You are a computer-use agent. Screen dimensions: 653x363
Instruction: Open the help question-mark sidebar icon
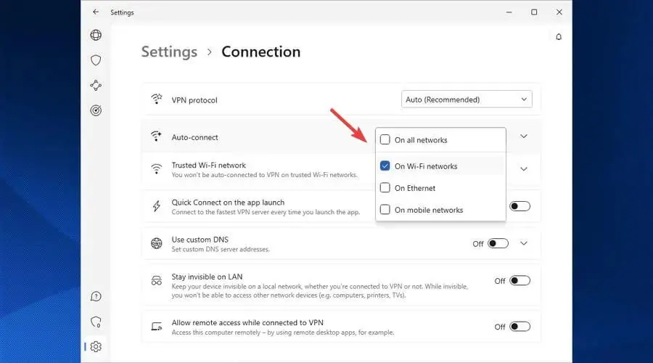coord(96,296)
